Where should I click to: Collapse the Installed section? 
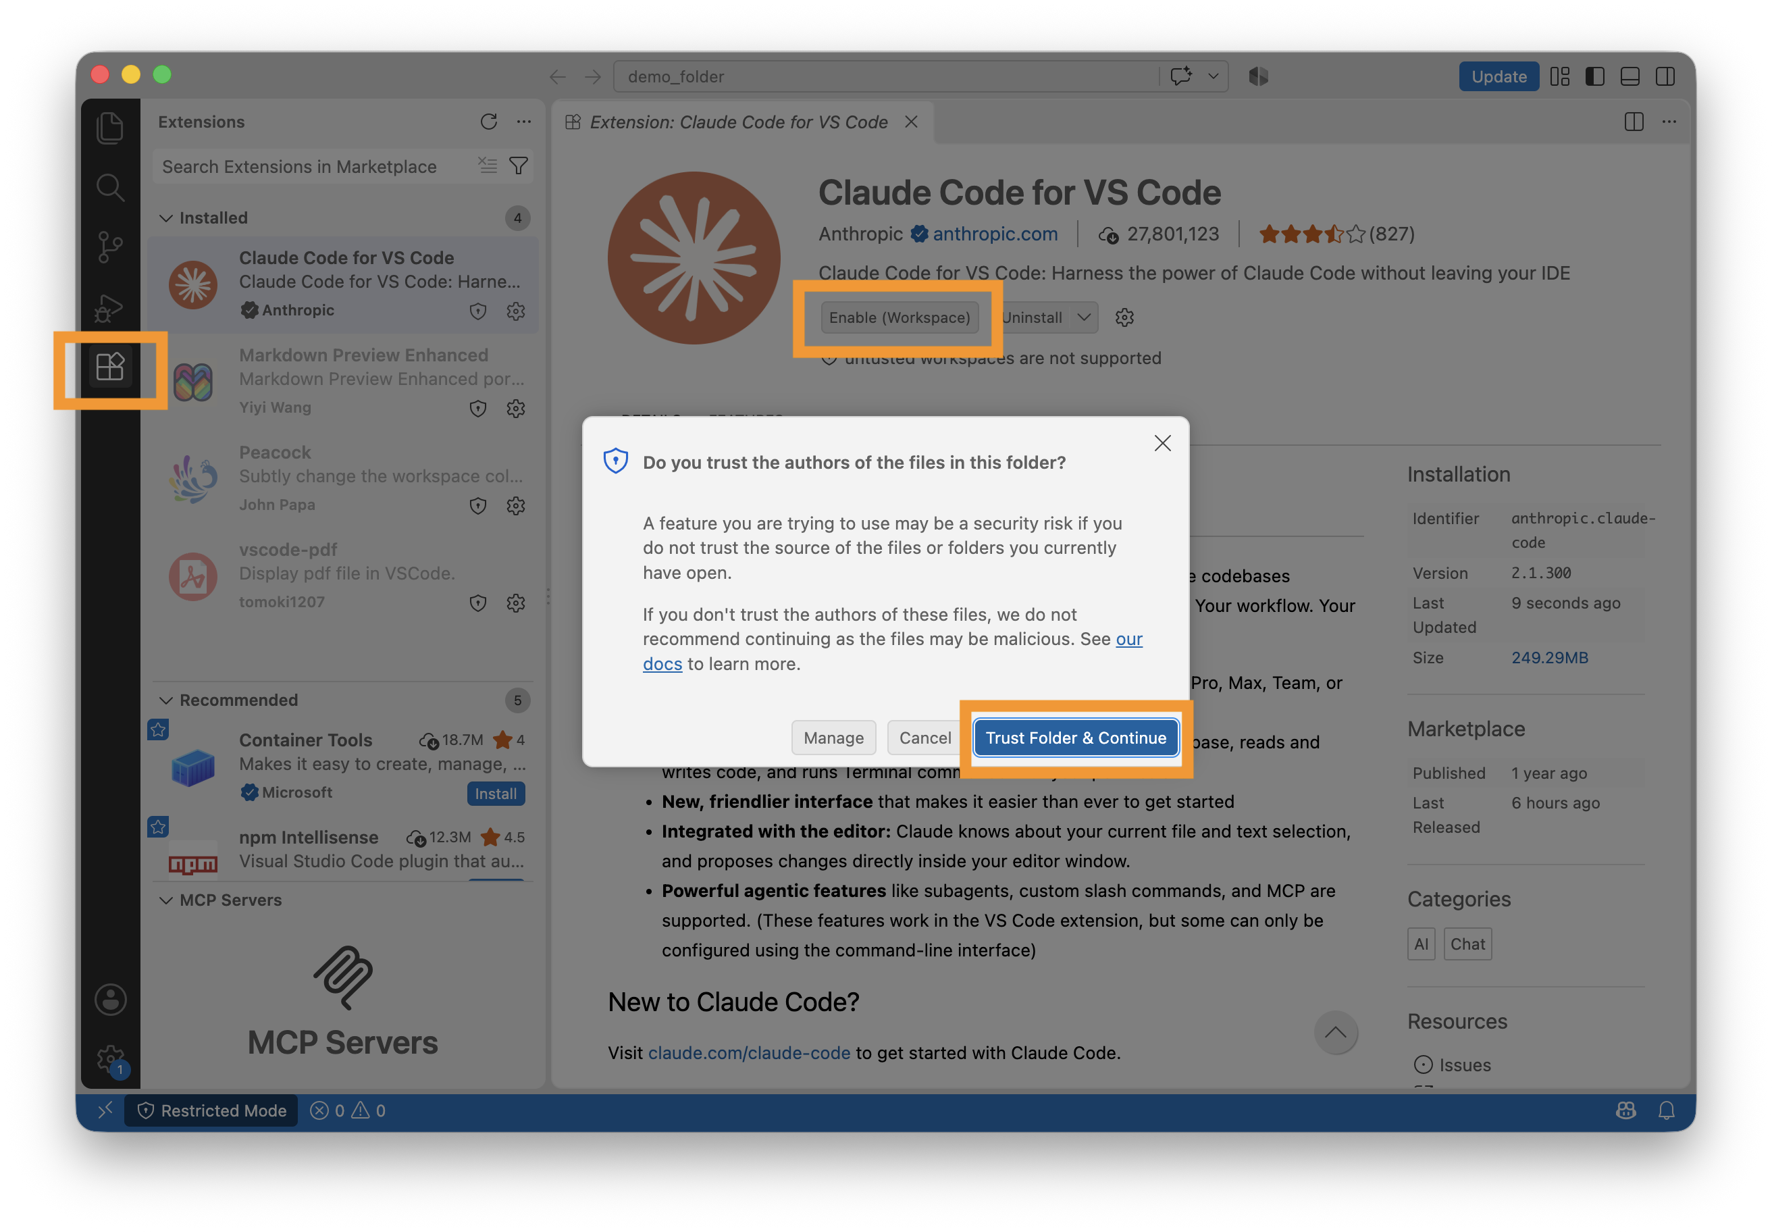click(x=166, y=218)
